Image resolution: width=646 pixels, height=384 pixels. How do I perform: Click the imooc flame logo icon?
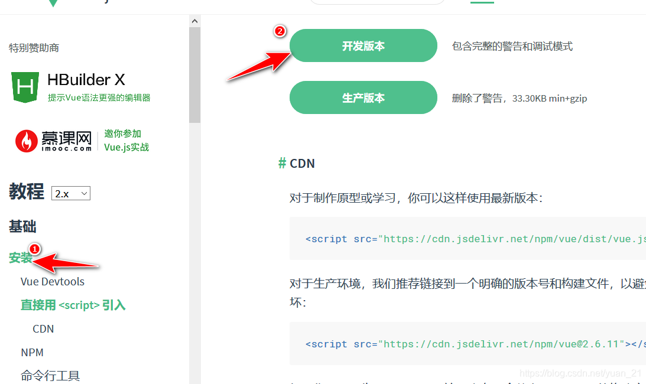pos(27,141)
